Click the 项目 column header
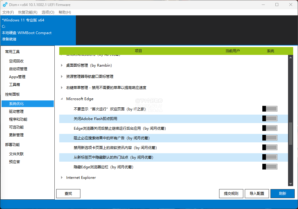 pos(138,51)
